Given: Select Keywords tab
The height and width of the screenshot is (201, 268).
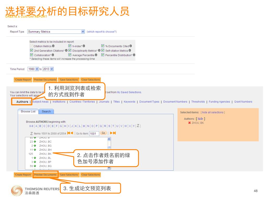Looking at the screenshot, I should (x=129, y=102).
